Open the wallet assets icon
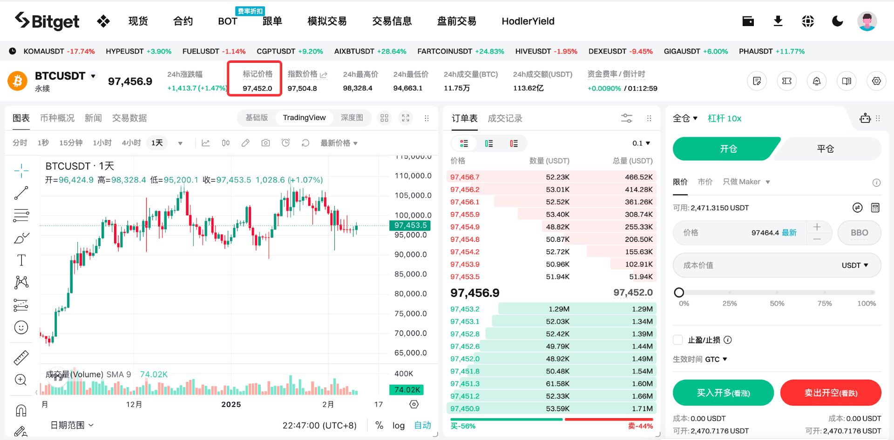Screen dimensions: 894x440 coord(748,21)
